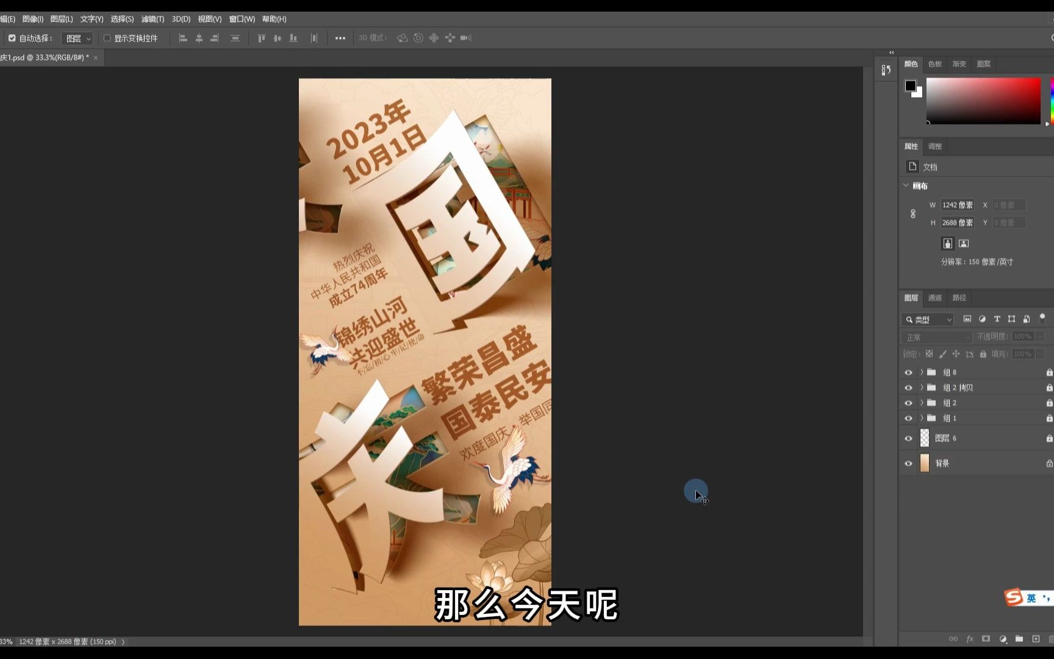Screen dimensions: 1054x659
Task: Filter for text layers with the T icon
Action: click(997, 319)
